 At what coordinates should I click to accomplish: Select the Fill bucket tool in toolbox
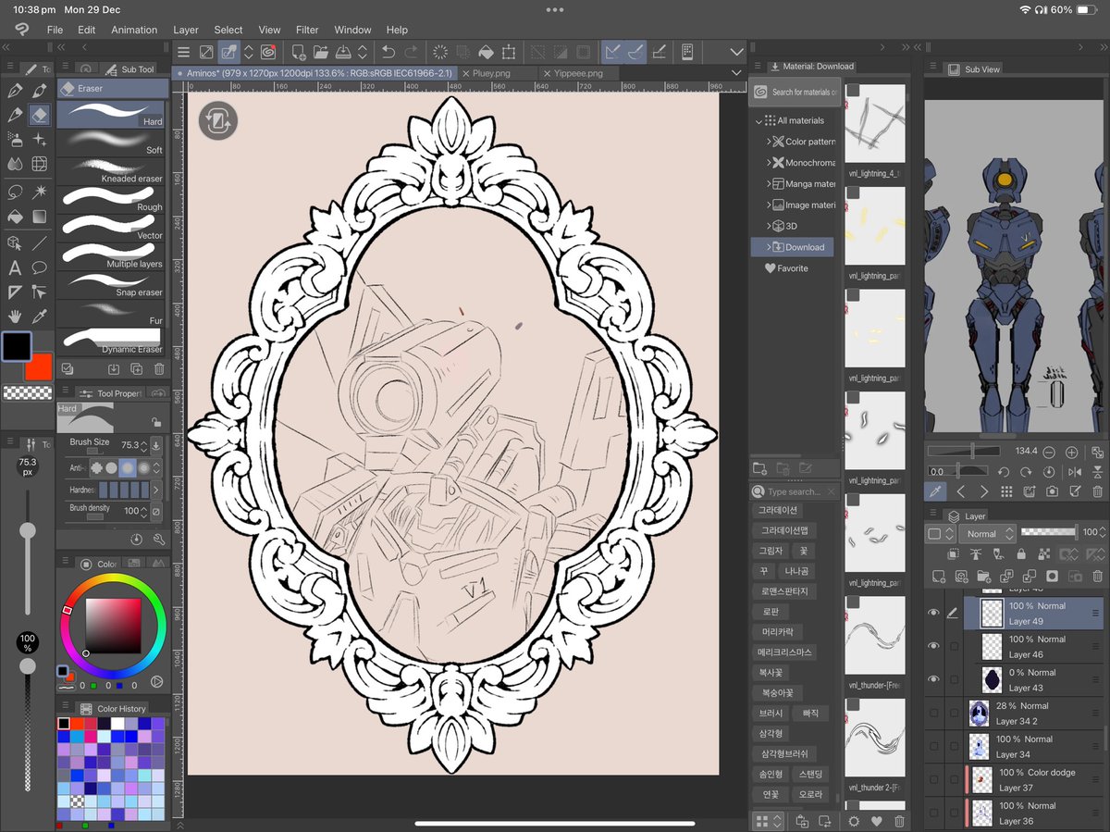pyautogui.click(x=15, y=217)
